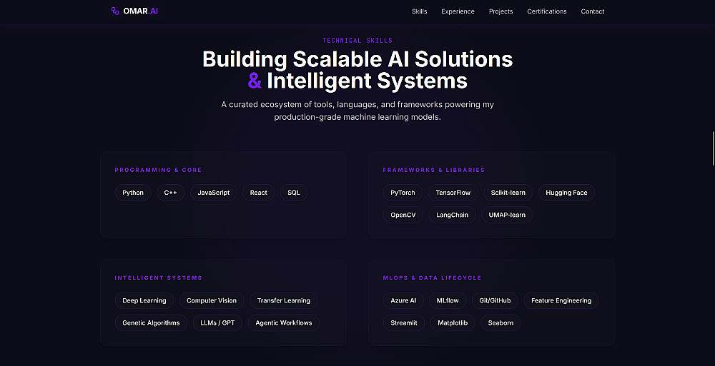The width and height of the screenshot is (715, 366).
Task: Click the Azure AI tag
Action: [x=403, y=300]
